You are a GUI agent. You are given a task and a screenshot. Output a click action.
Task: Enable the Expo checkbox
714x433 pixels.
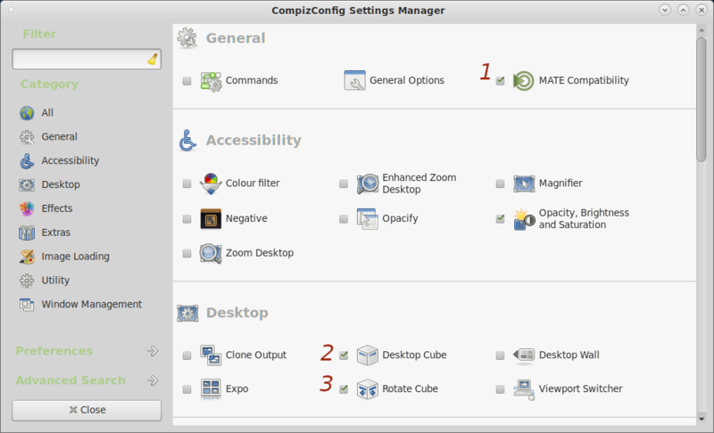coord(187,390)
